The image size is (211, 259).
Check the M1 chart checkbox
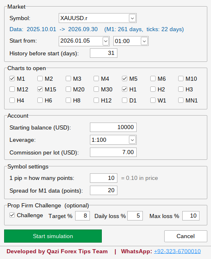coord(12,78)
